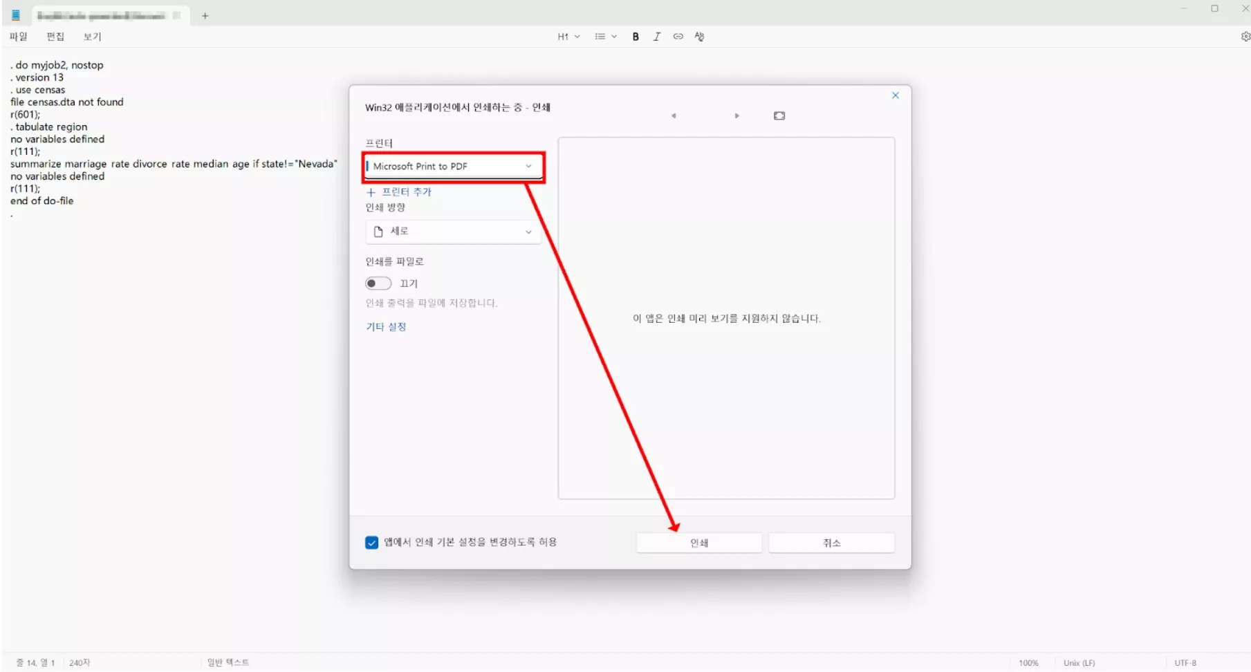Uncheck the allow print settings change checkbox
Image resolution: width=1251 pixels, height=672 pixels.
tap(371, 543)
